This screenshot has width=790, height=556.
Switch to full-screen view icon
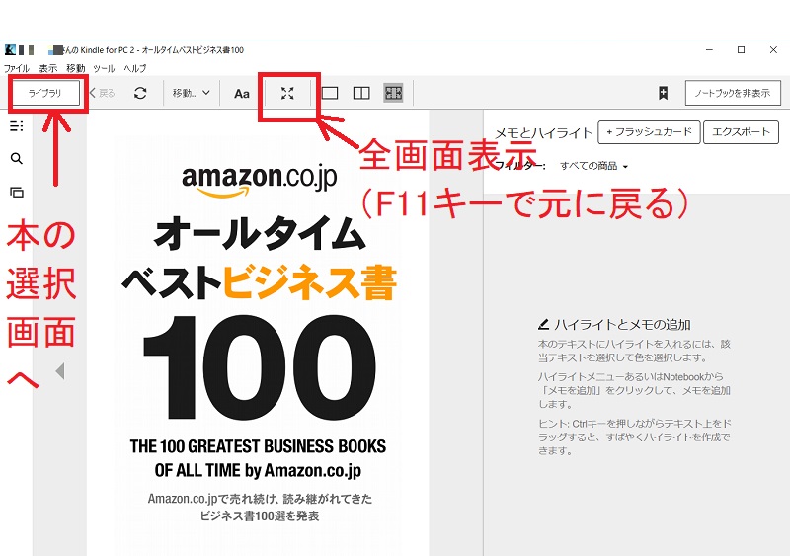[287, 93]
